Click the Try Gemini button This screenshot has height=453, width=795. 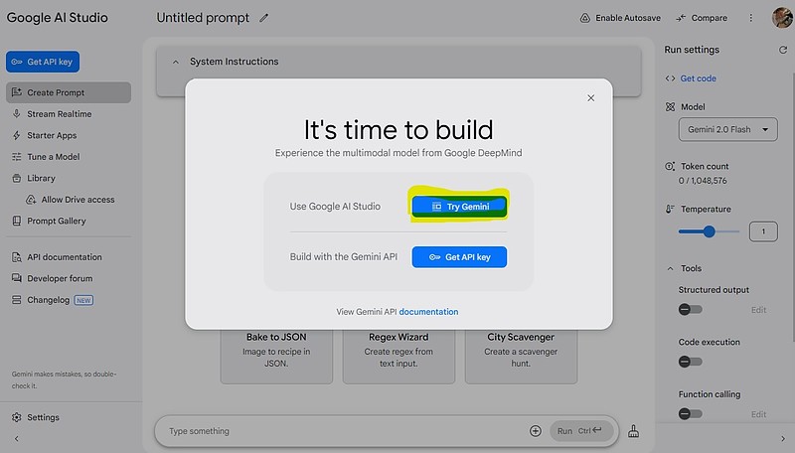(459, 207)
